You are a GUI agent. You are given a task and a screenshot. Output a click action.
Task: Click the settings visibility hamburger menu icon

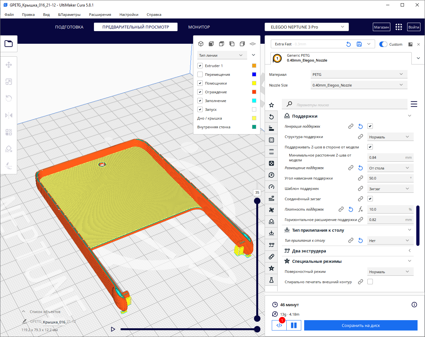pyautogui.click(x=414, y=104)
